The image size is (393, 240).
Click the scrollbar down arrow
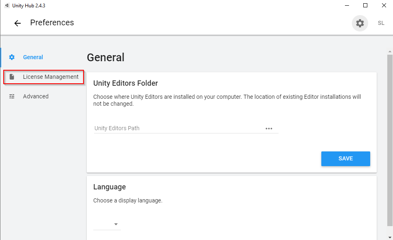tap(390, 237)
